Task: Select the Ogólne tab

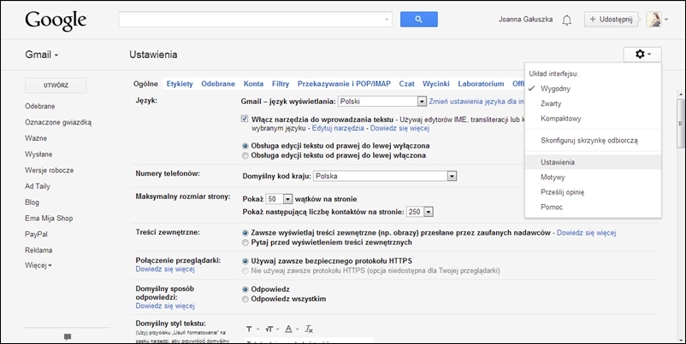Action: (x=145, y=84)
